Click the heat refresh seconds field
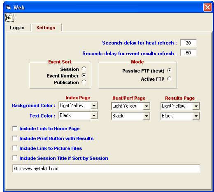Viewport: 214px width, 192px height. click(188, 43)
